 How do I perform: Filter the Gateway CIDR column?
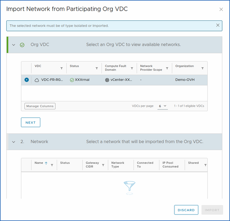click(x=103, y=165)
